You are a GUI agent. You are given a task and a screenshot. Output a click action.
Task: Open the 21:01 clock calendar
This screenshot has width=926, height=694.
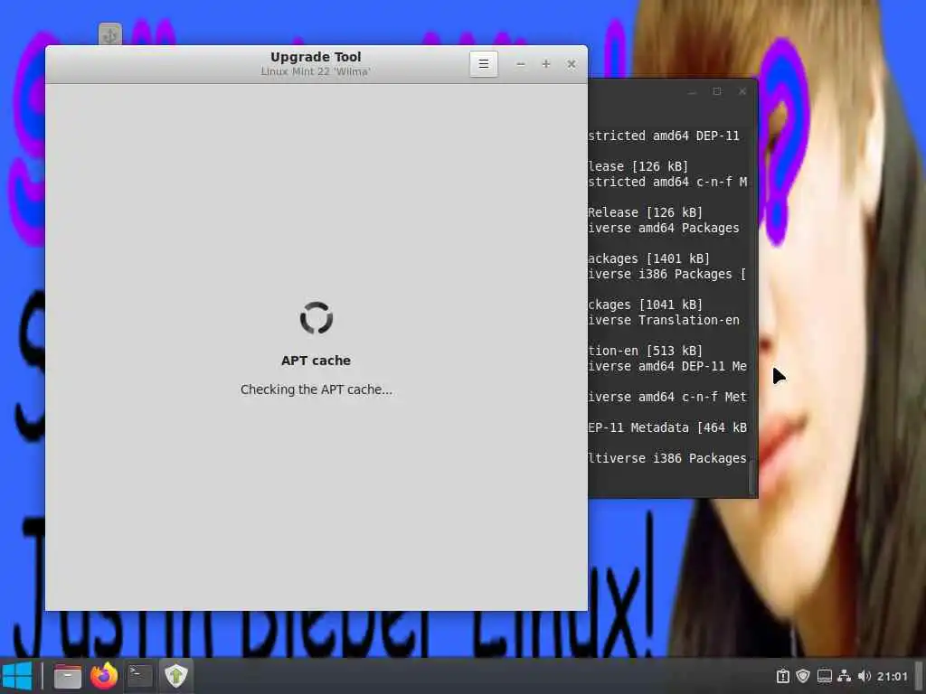[892, 676]
